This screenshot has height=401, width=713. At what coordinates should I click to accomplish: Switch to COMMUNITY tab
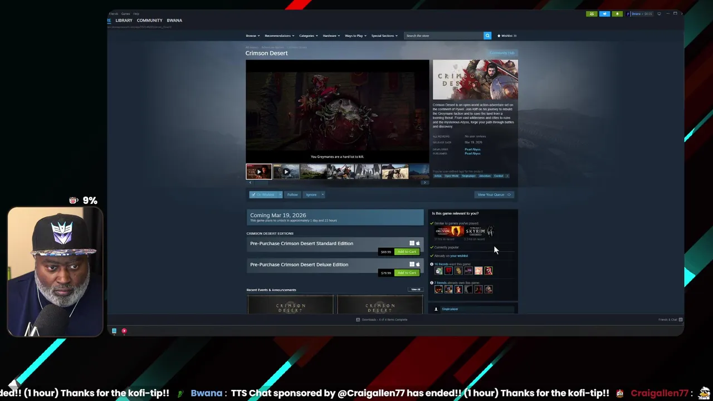tap(149, 21)
